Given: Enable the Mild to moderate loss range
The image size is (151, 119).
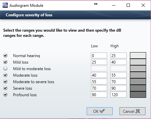Looking at the screenshot, I should click(5, 68).
